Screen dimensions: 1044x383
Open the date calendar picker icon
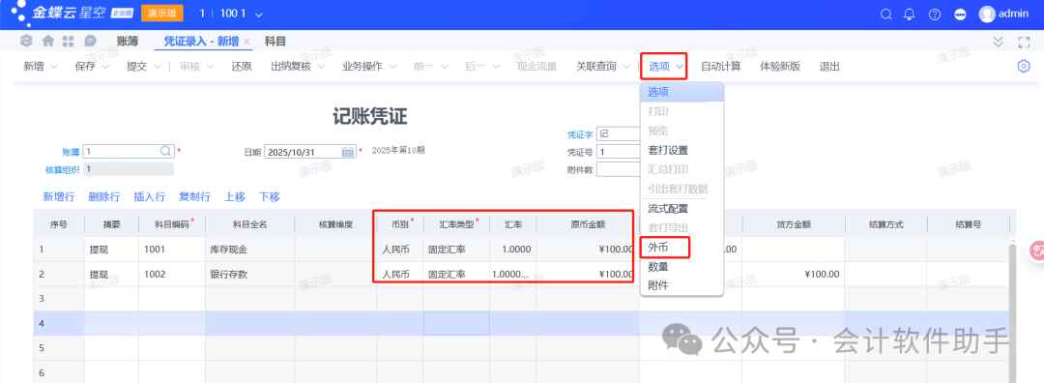[348, 152]
